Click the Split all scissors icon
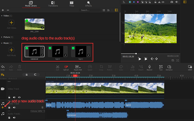The width and height of the screenshot is (194, 121). 66,67
